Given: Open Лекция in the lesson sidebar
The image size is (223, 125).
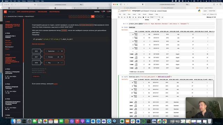Looking at the screenshot, I should (8, 41).
